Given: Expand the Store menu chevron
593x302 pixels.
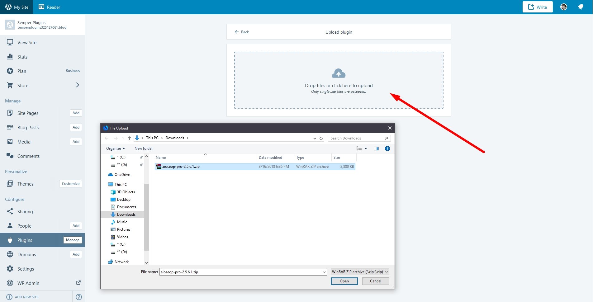Looking at the screenshot, I should (78, 85).
